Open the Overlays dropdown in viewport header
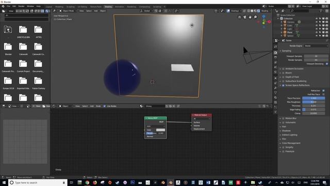330x186 pixels. (x=236, y=11)
